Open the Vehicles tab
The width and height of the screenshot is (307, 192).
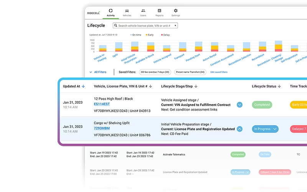click(x=127, y=13)
